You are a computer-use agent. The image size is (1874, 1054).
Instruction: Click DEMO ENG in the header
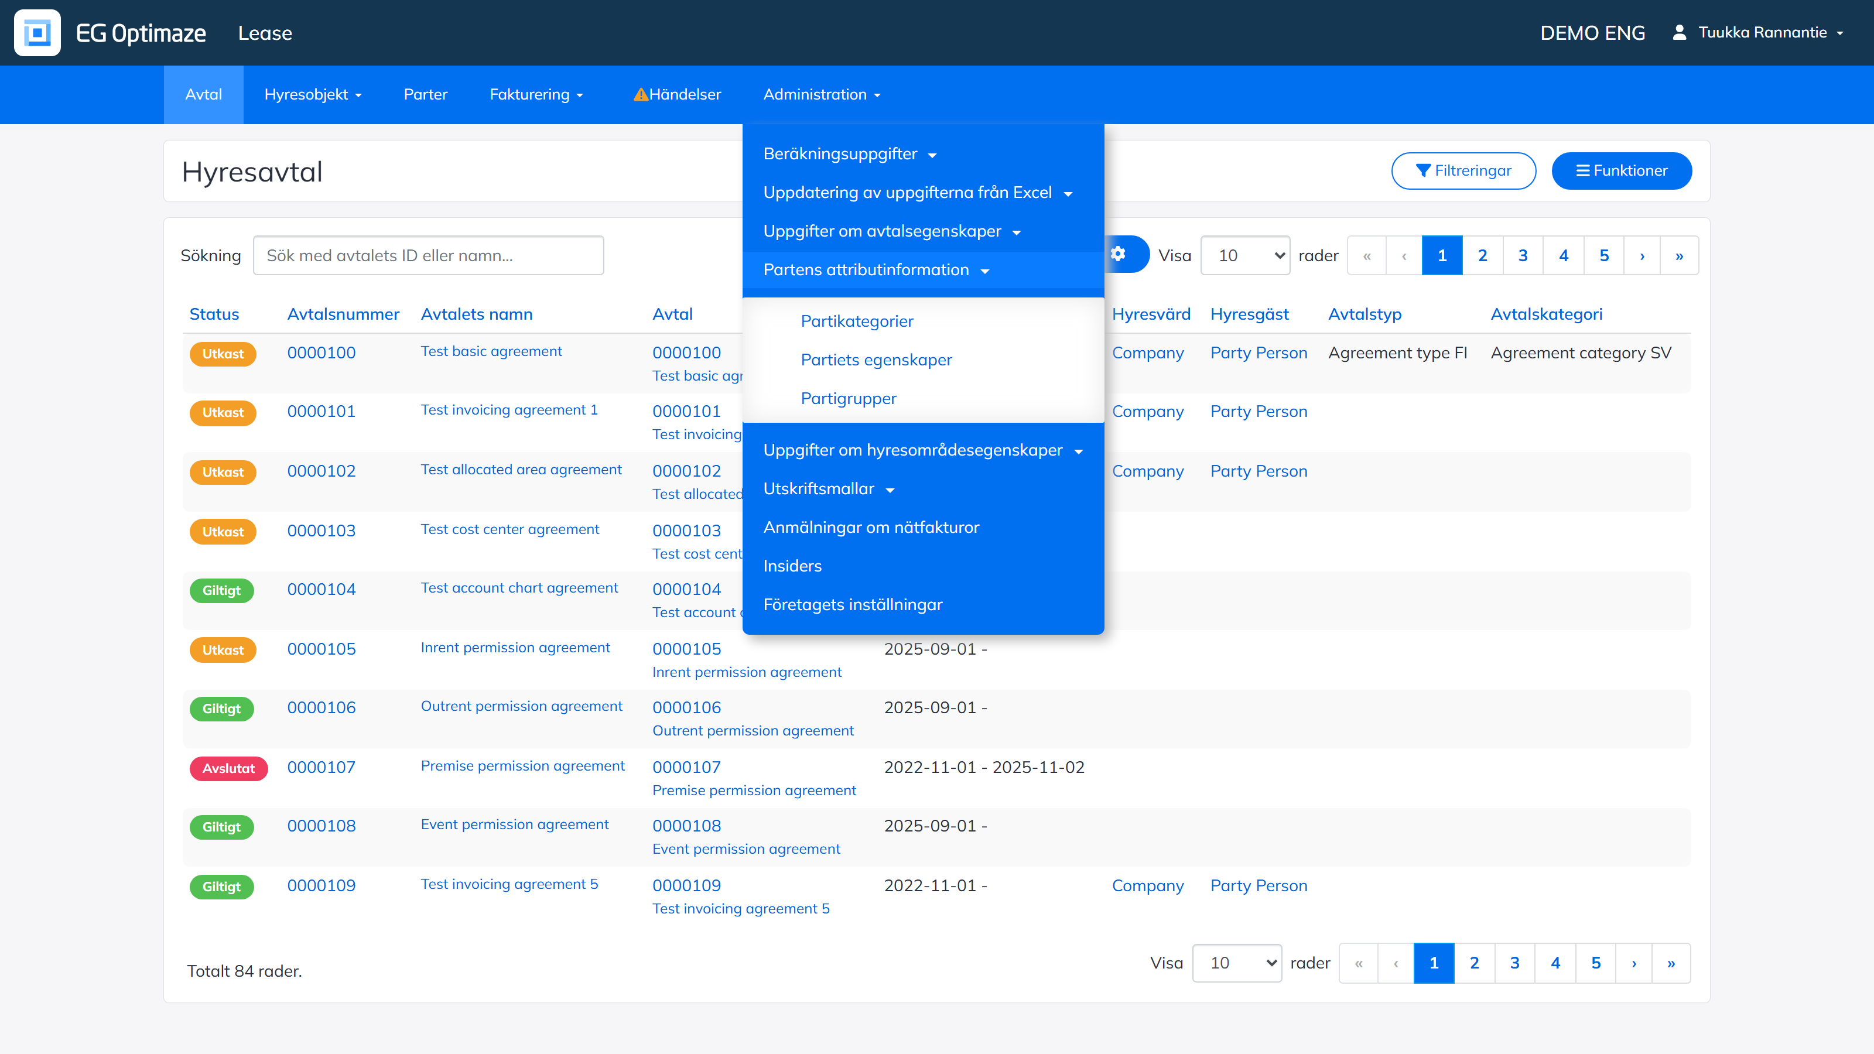click(1592, 33)
